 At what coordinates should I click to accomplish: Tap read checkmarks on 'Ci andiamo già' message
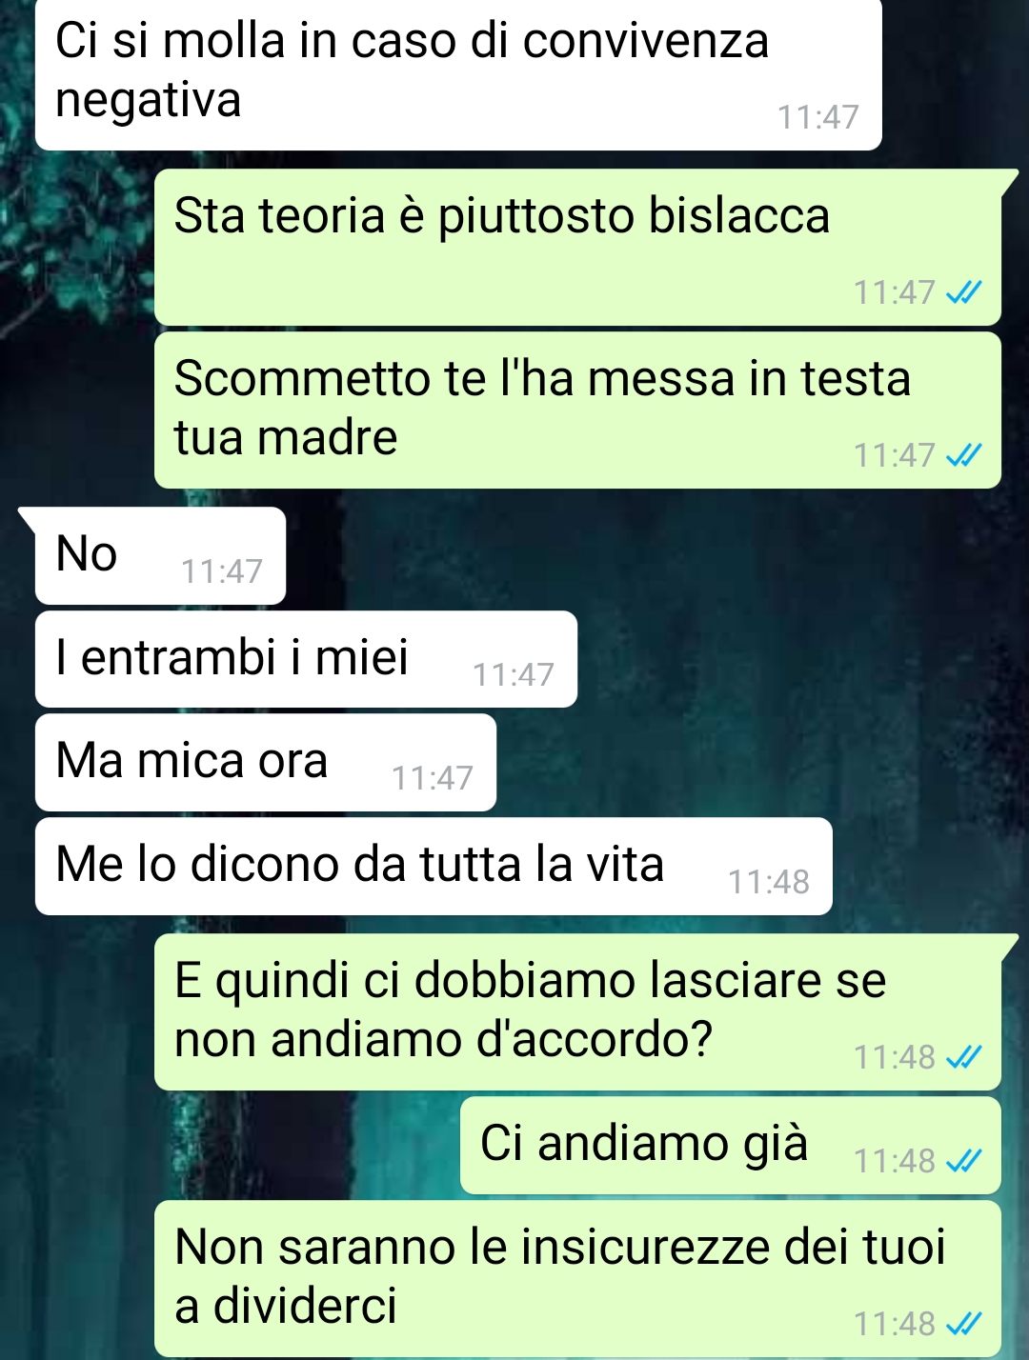click(x=963, y=1161)
